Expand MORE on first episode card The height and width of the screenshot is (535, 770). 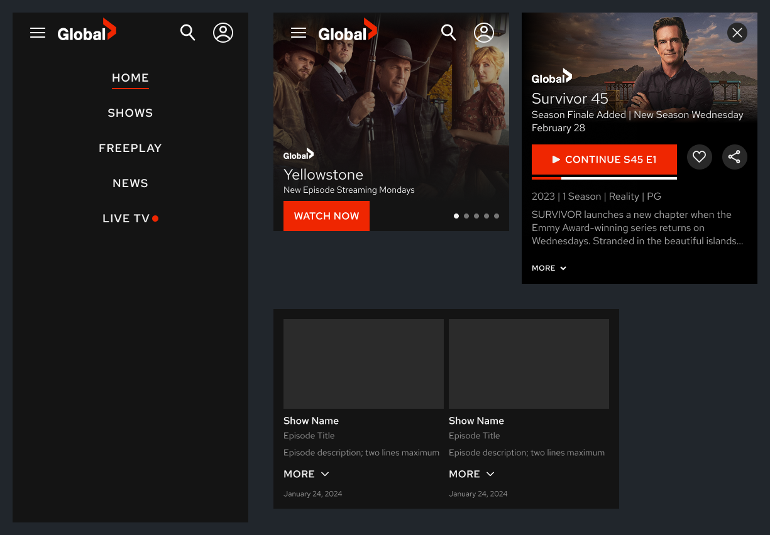pyautogui.click(x=306, y=474)
